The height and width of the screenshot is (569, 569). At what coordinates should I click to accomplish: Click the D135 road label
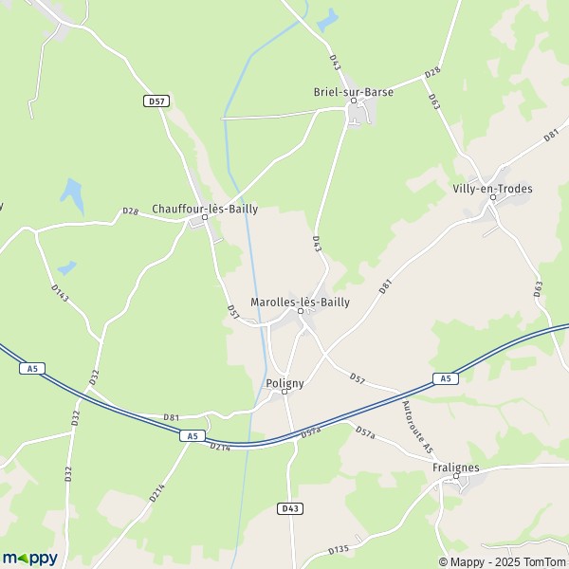pyautogui.click(x=339, y=550)
